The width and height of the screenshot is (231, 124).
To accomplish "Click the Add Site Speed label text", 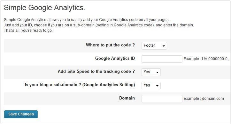I will (x=96, y=72).
